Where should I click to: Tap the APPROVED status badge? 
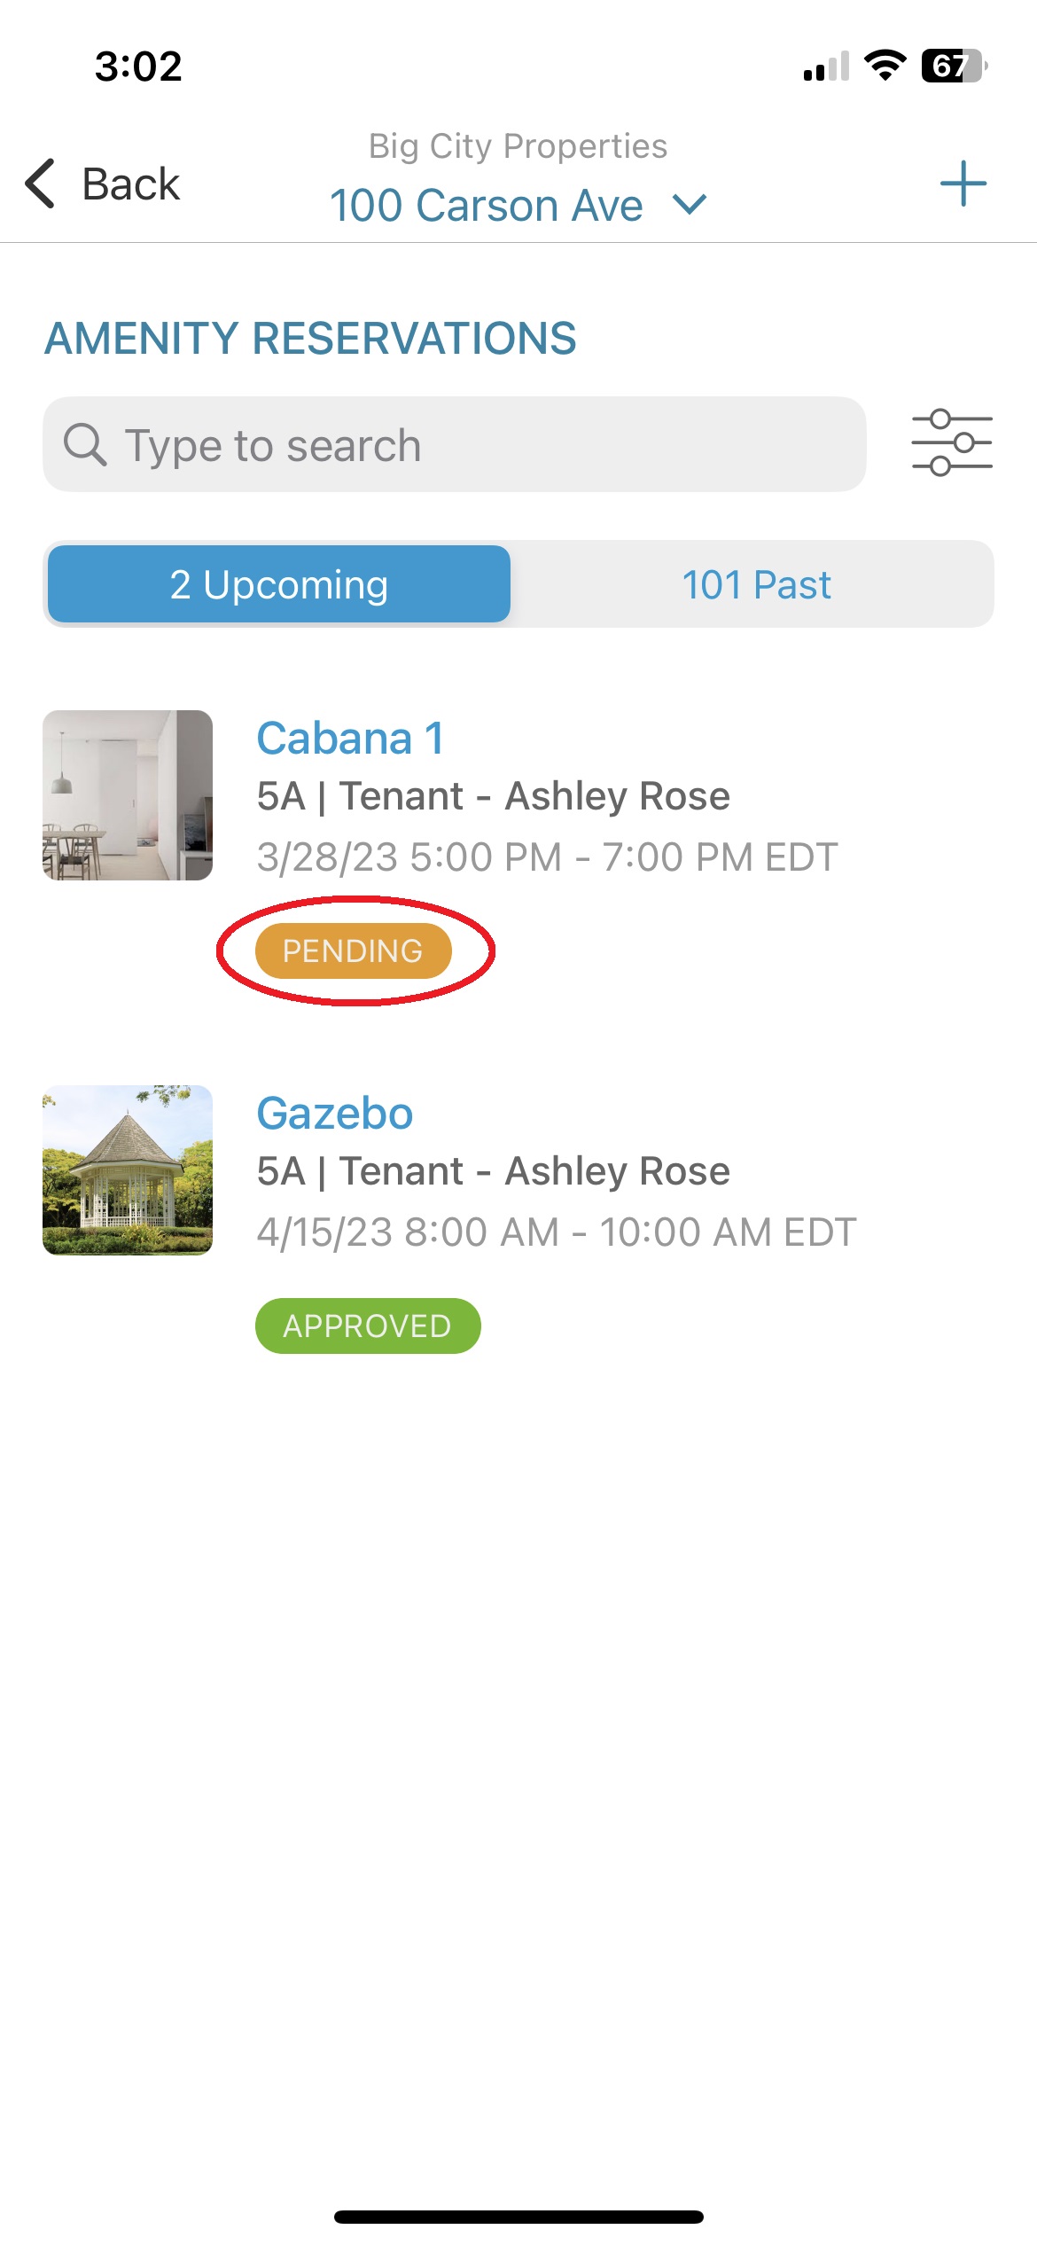pyautogui.click(x=368, y=1326)
